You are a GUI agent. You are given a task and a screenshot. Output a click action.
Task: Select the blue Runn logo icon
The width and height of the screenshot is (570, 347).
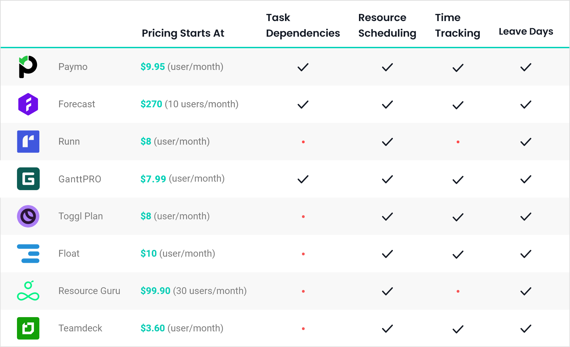[28, 142]
